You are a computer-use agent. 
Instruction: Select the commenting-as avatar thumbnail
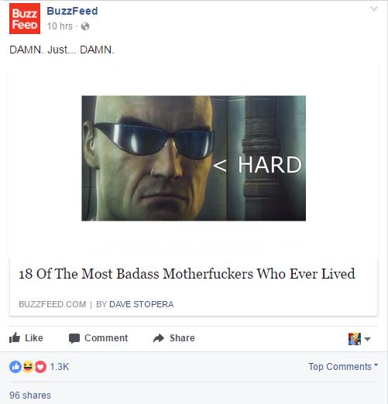point(355,339)
